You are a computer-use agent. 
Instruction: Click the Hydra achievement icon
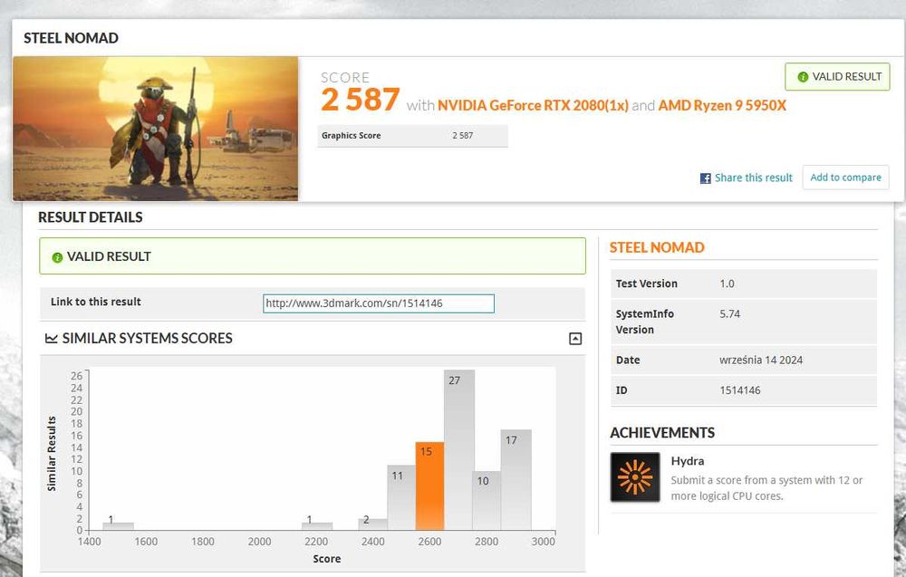[x=635, y=477]
